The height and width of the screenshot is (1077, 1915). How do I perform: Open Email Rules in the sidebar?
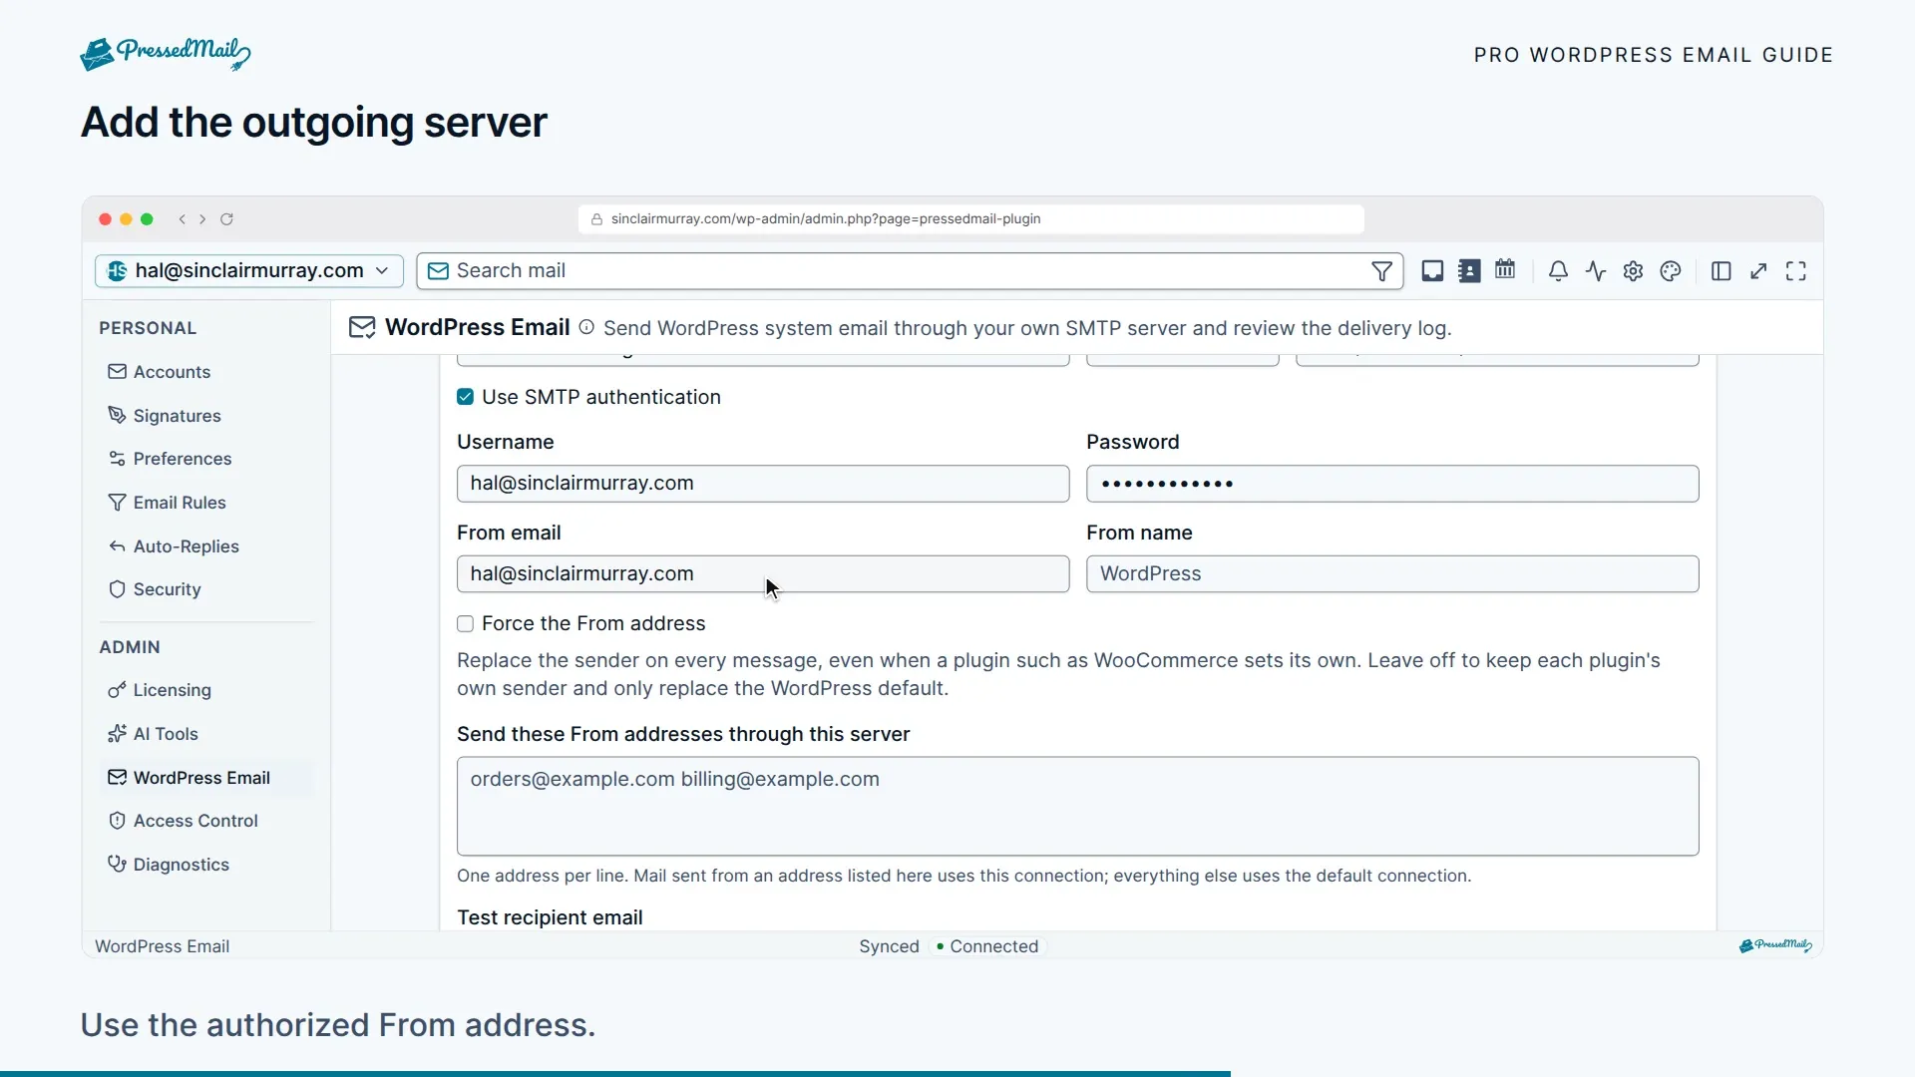[206, 503]
